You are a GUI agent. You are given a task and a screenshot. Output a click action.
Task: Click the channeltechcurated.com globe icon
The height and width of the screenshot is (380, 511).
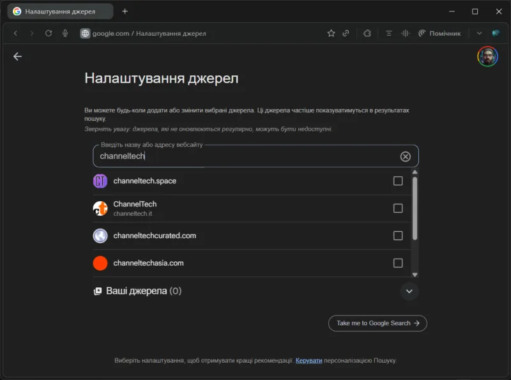tap(100, 236)
